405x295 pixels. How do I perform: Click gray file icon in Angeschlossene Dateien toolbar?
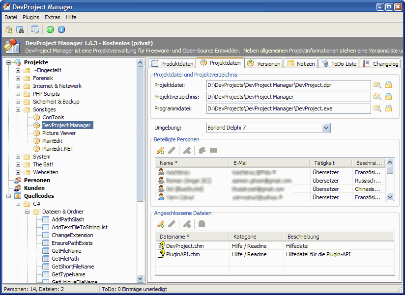pos(202,223)
